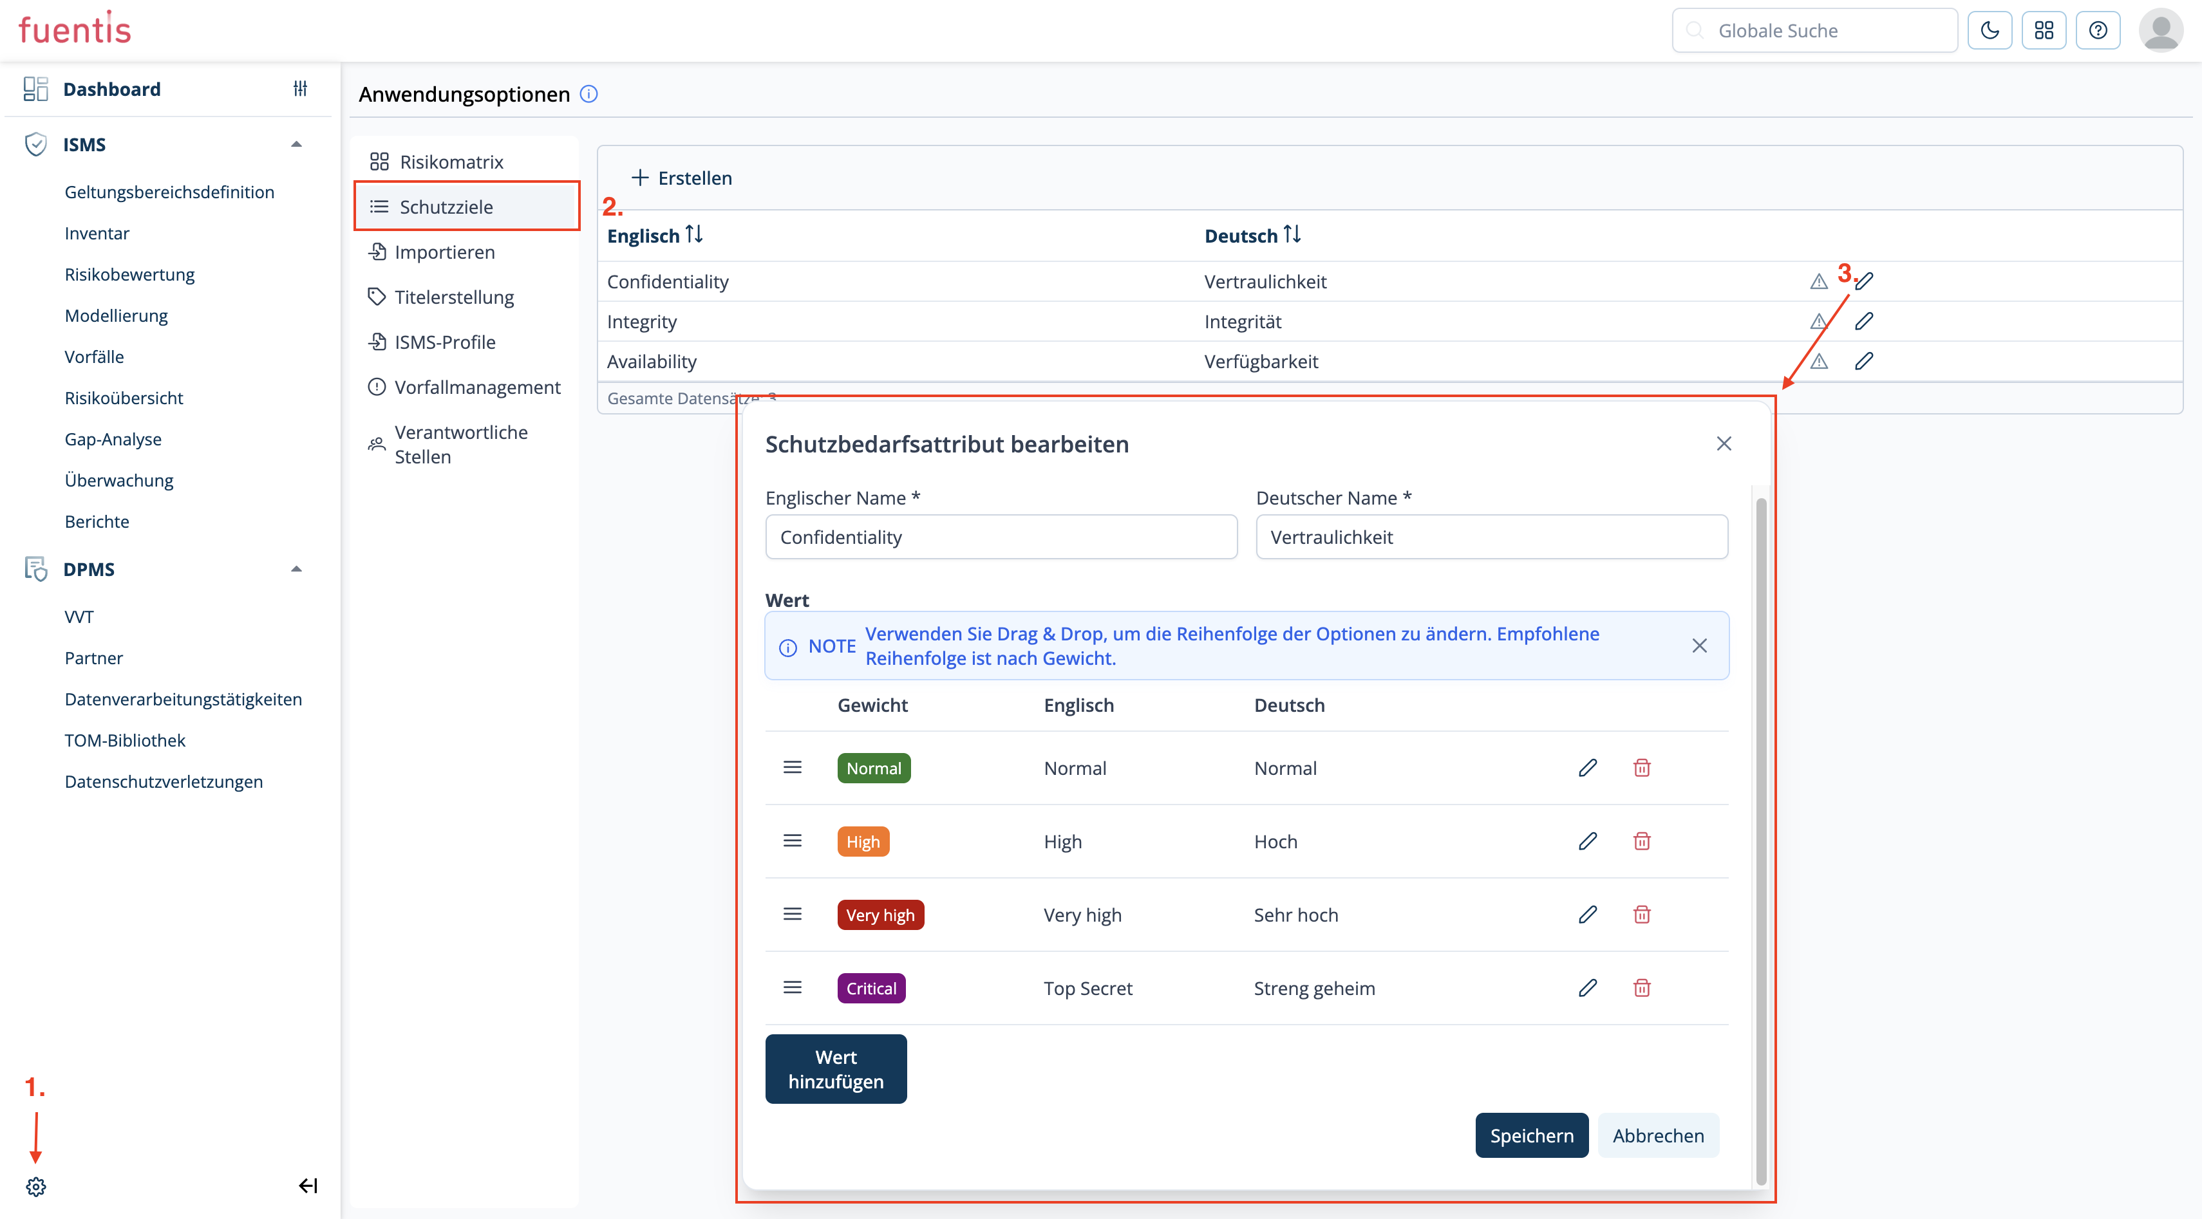The image size is (2202, 1219).
Task: Toggle dark mode moon icon
Action: 1989,31
